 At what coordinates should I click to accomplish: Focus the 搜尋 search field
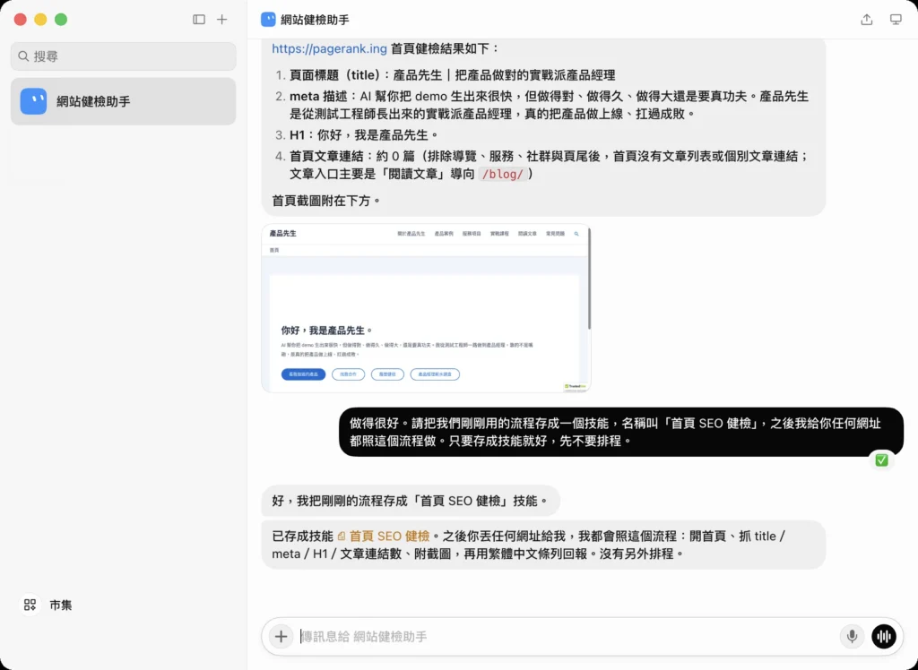pos(123,56)
